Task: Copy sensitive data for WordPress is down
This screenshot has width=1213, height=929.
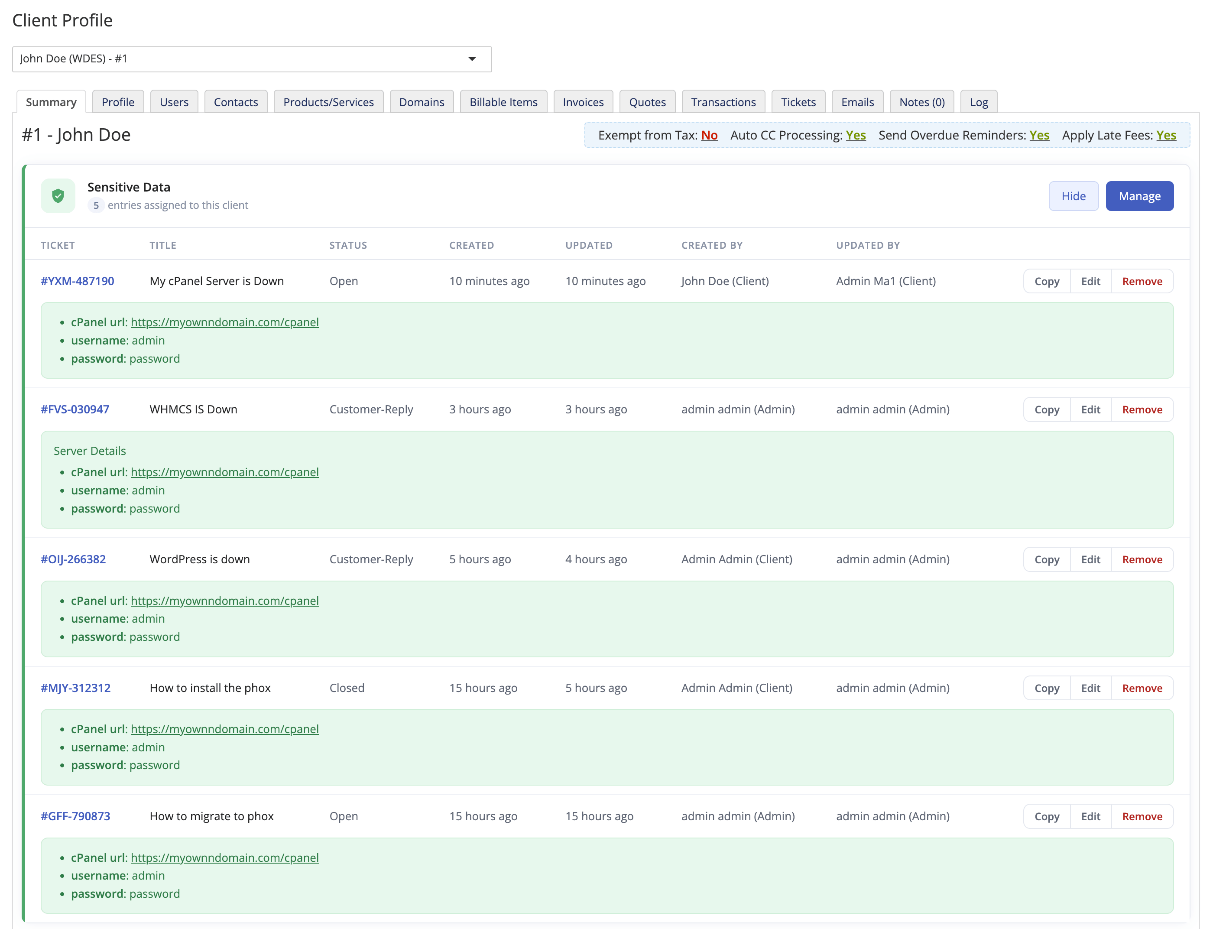Action: point(1047,560)
